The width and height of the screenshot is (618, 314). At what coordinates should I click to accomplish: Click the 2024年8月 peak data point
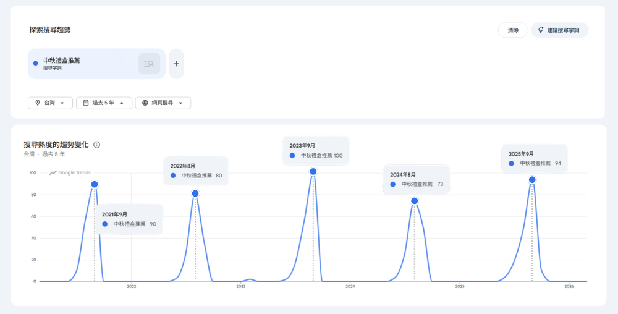(414, 201)
